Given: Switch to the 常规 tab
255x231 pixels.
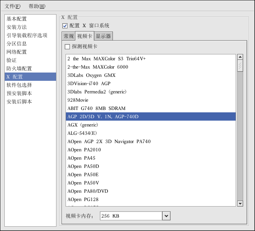Looking at the screenshot, I should pos(69,36).
